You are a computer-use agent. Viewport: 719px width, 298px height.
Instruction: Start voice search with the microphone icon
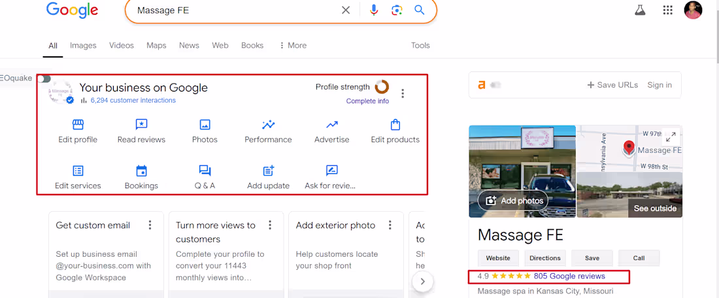click(374, 10)
